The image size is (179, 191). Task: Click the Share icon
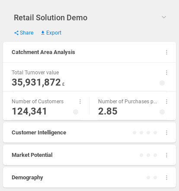pos(16,33)
